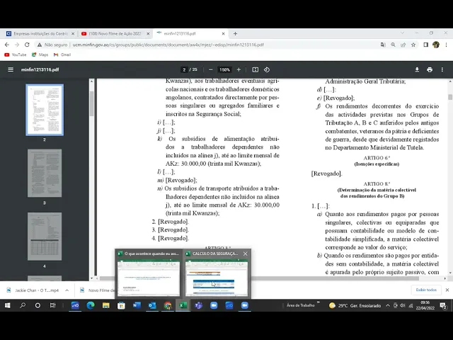The width and height of the screenshot is (453, 340).
Task: Open the Novo Filme de download item
Action: [98, 290]
